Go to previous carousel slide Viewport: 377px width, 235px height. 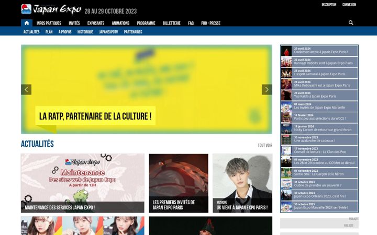pos(26,89)
